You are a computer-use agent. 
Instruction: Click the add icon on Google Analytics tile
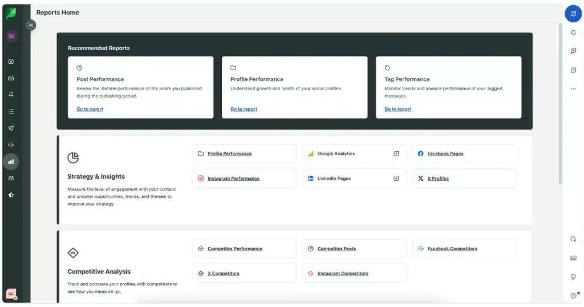[396, 153]
